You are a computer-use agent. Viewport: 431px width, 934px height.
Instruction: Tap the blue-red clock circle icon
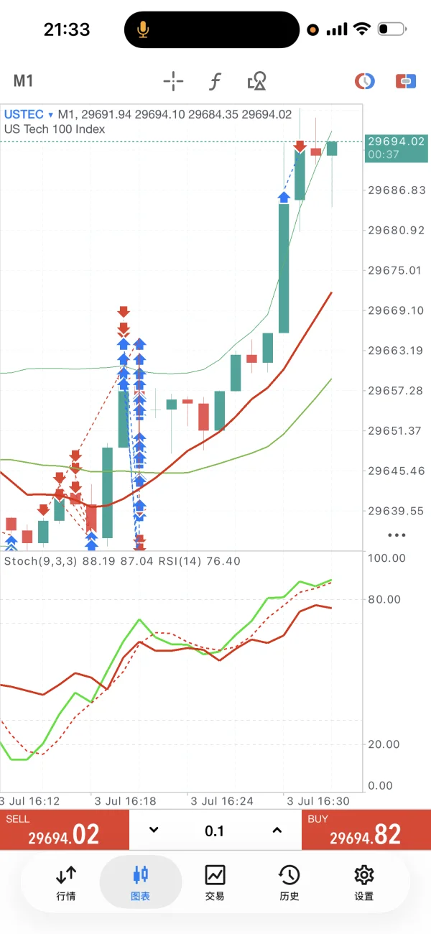pyautogui.click(x=365, y=81)
